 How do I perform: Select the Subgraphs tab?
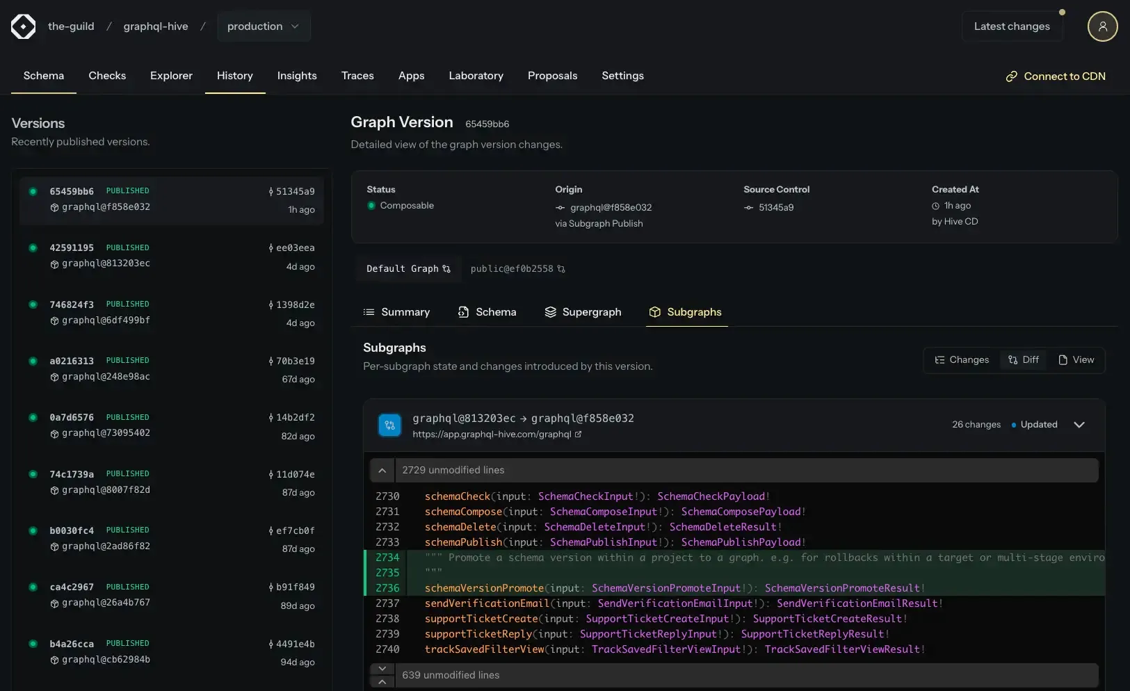coord(686,312)
